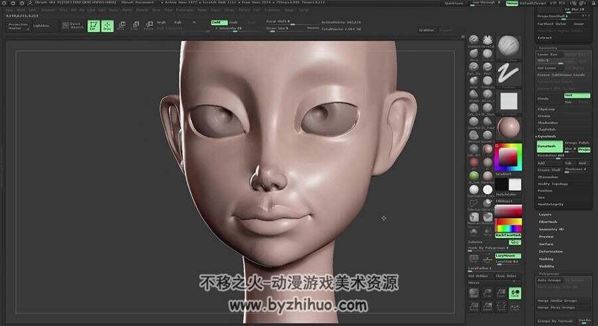Open the Brush menu
598x326 pixels.
click(x=21, y=10)
